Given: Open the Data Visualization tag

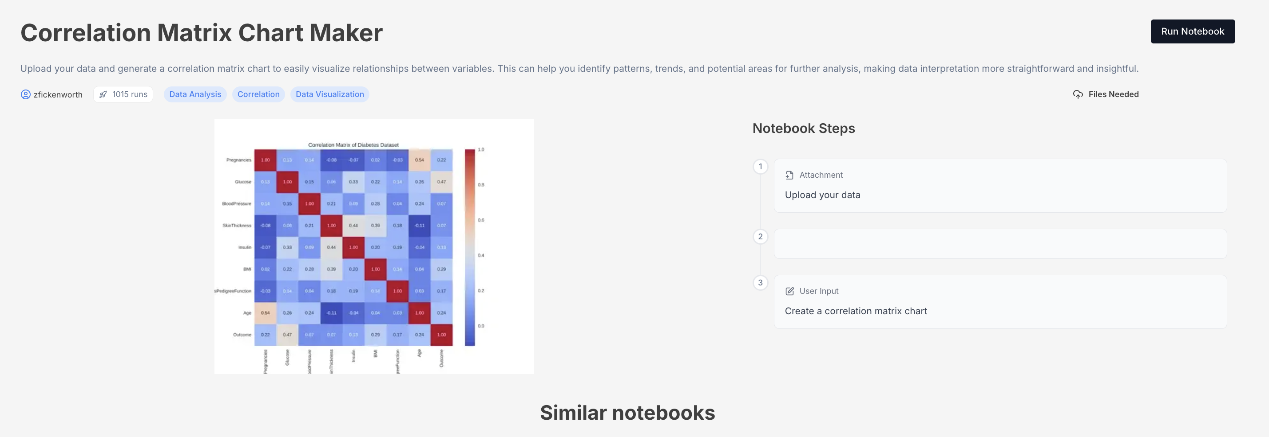Looking at the screenshot, I should tap(329, 94).
